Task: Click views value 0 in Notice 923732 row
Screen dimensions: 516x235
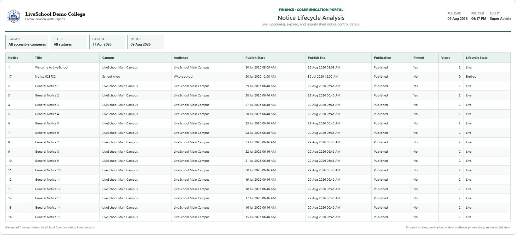Action: [460, 77]
